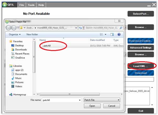Sort by the Type column header
The width and height of the screenshot is (158, 115).
[x=116, y=40]
